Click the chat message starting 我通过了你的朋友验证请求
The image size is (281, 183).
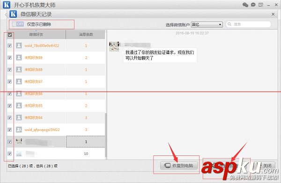160,55
